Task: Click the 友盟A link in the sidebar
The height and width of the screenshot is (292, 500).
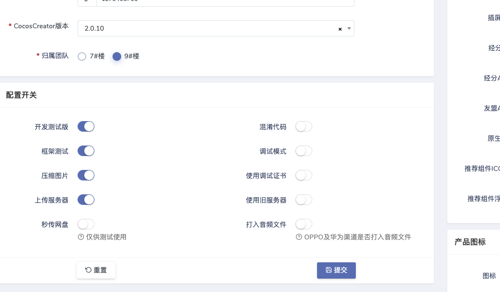Action: (x=492, y=108)
